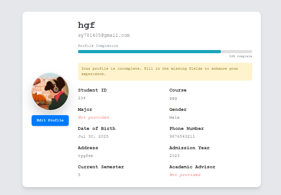
Task: Click the date Jul 30, 2025
Action: pos(93,136)
